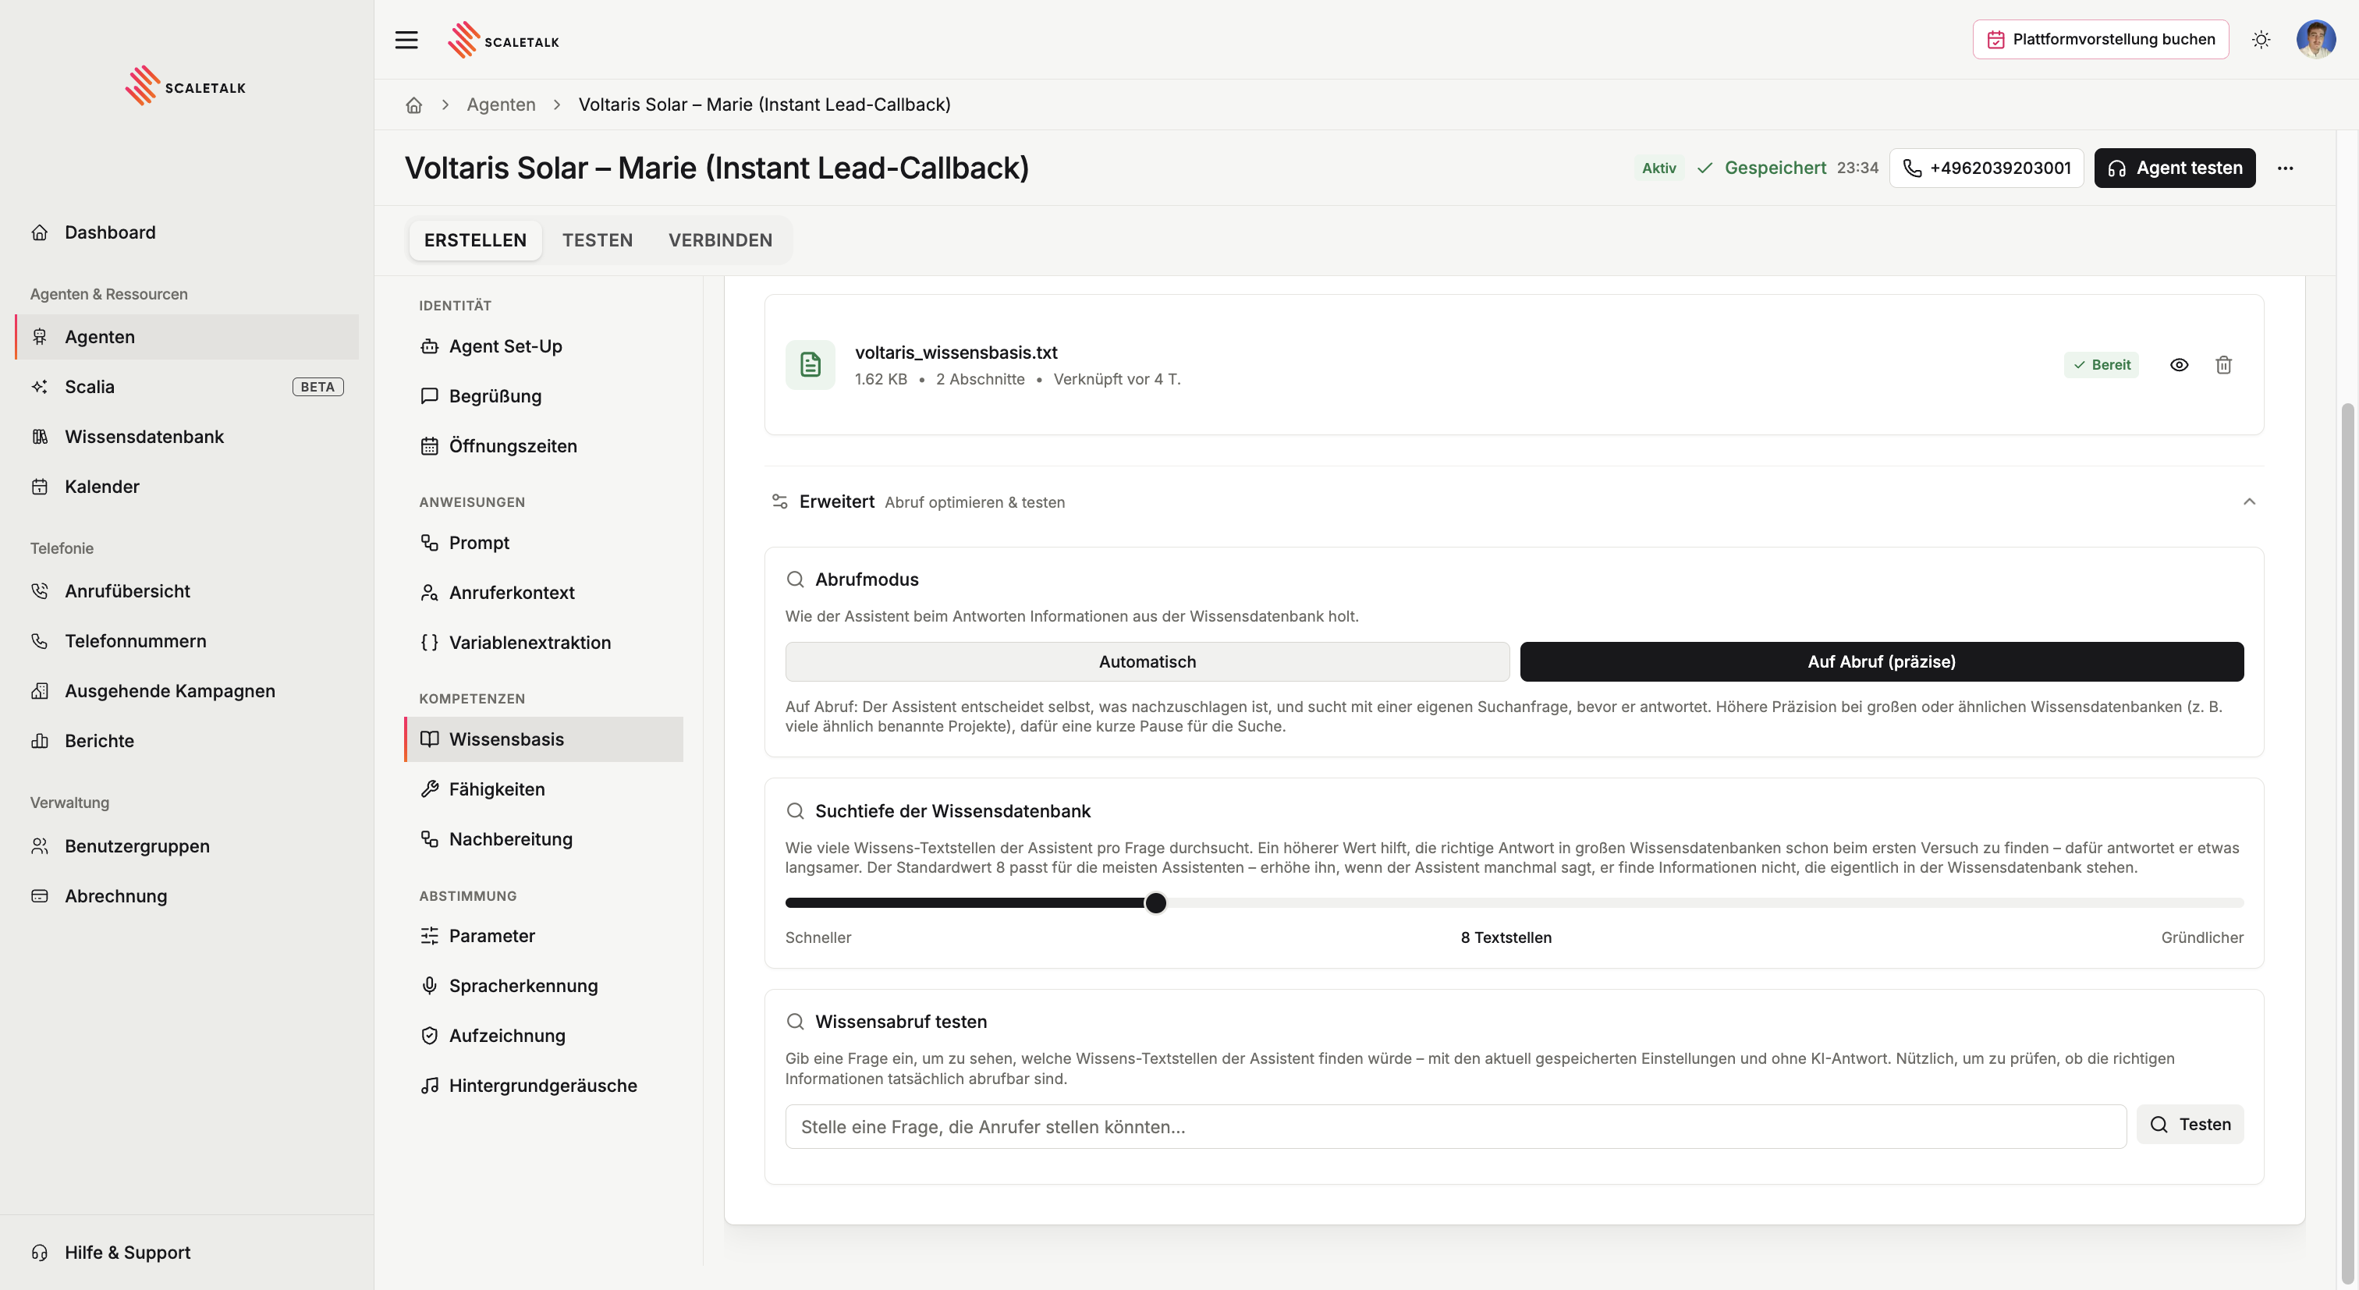Click the Begrüßung speech bubble icon
This screenshot has width=2359, height=1290.
[x=430, y=396]
